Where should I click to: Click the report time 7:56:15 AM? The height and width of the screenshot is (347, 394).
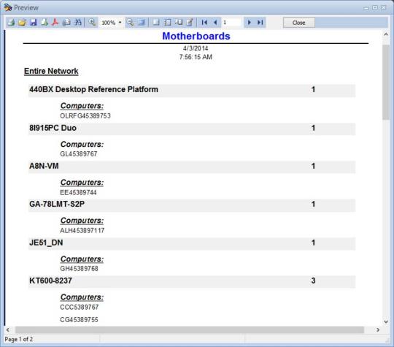pyautogui.click(x=196, y=57)
